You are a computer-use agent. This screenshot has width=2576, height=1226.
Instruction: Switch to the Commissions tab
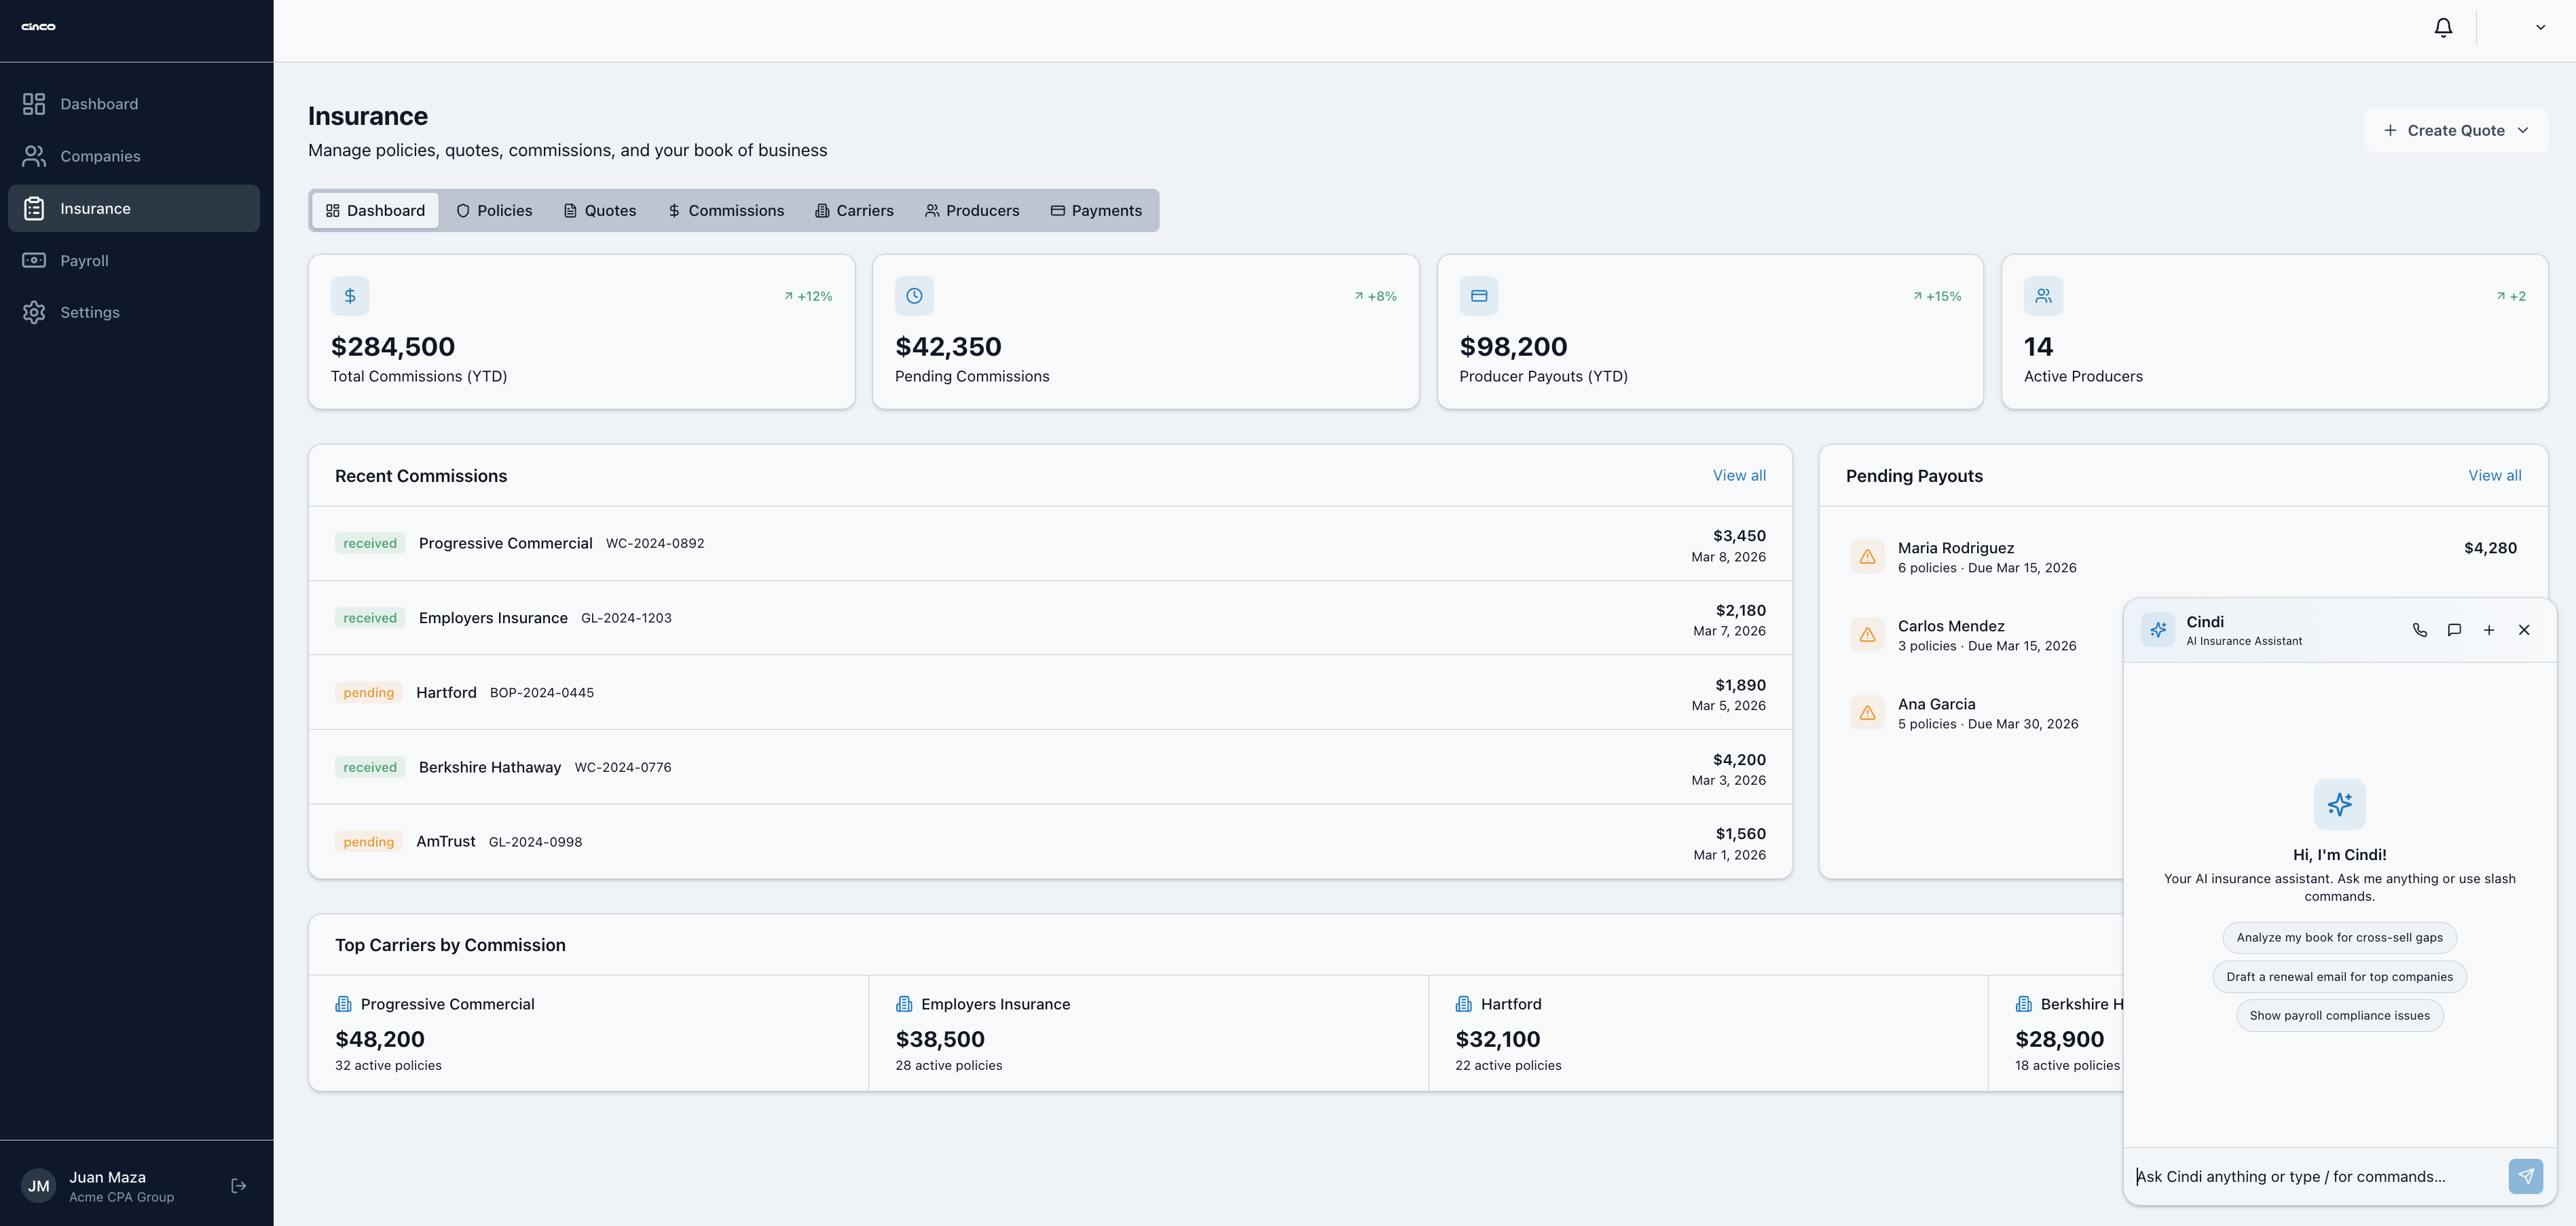[x=726, y=211]
